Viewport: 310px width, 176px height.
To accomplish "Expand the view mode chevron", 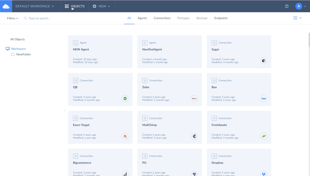I will point(301,18).
